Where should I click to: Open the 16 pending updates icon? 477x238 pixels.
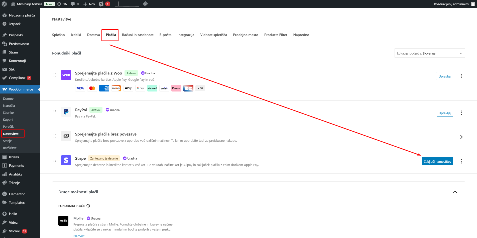point(62,4)
